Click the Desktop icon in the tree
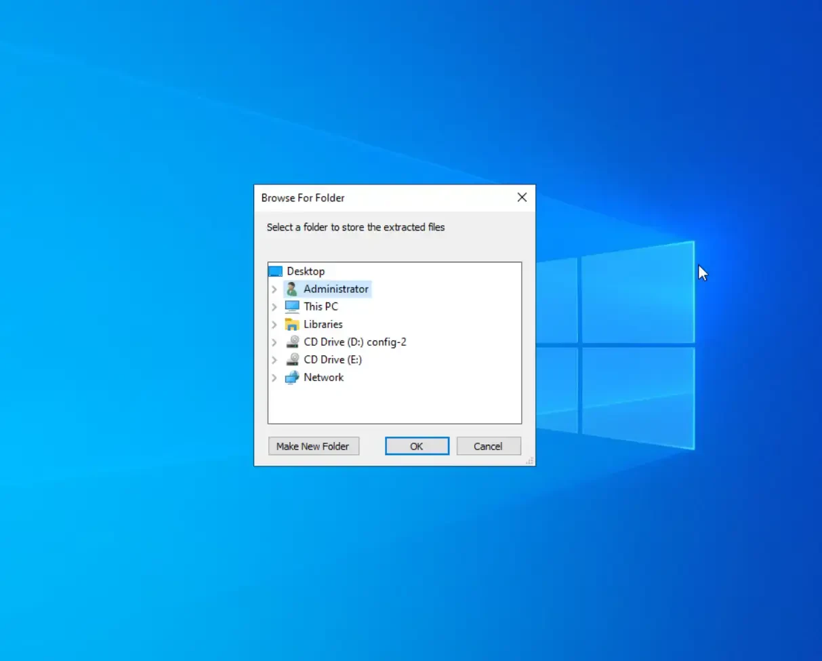Viewport: 822px width, 661px height. coord(275,271)
